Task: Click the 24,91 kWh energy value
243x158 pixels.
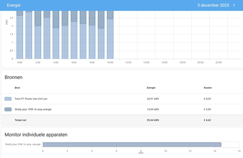Action: coord(153,99)
